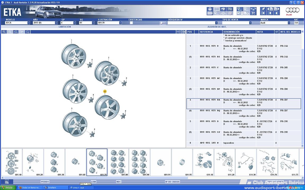The width and height of the screenshot is (305, 190).
Task: Click the key icon near Búsqueda IV
Action: 163,23
